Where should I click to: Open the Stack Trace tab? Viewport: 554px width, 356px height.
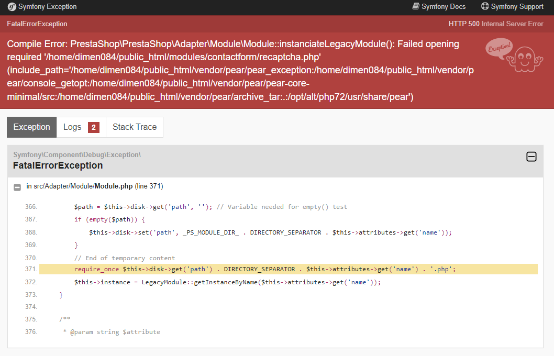coord(135,127)
